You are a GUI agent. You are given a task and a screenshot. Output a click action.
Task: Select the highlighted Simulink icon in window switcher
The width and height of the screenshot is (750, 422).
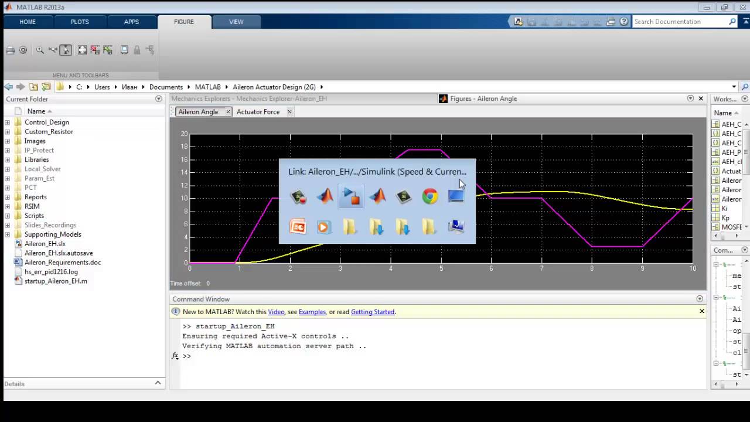click(x=351, y=196)
